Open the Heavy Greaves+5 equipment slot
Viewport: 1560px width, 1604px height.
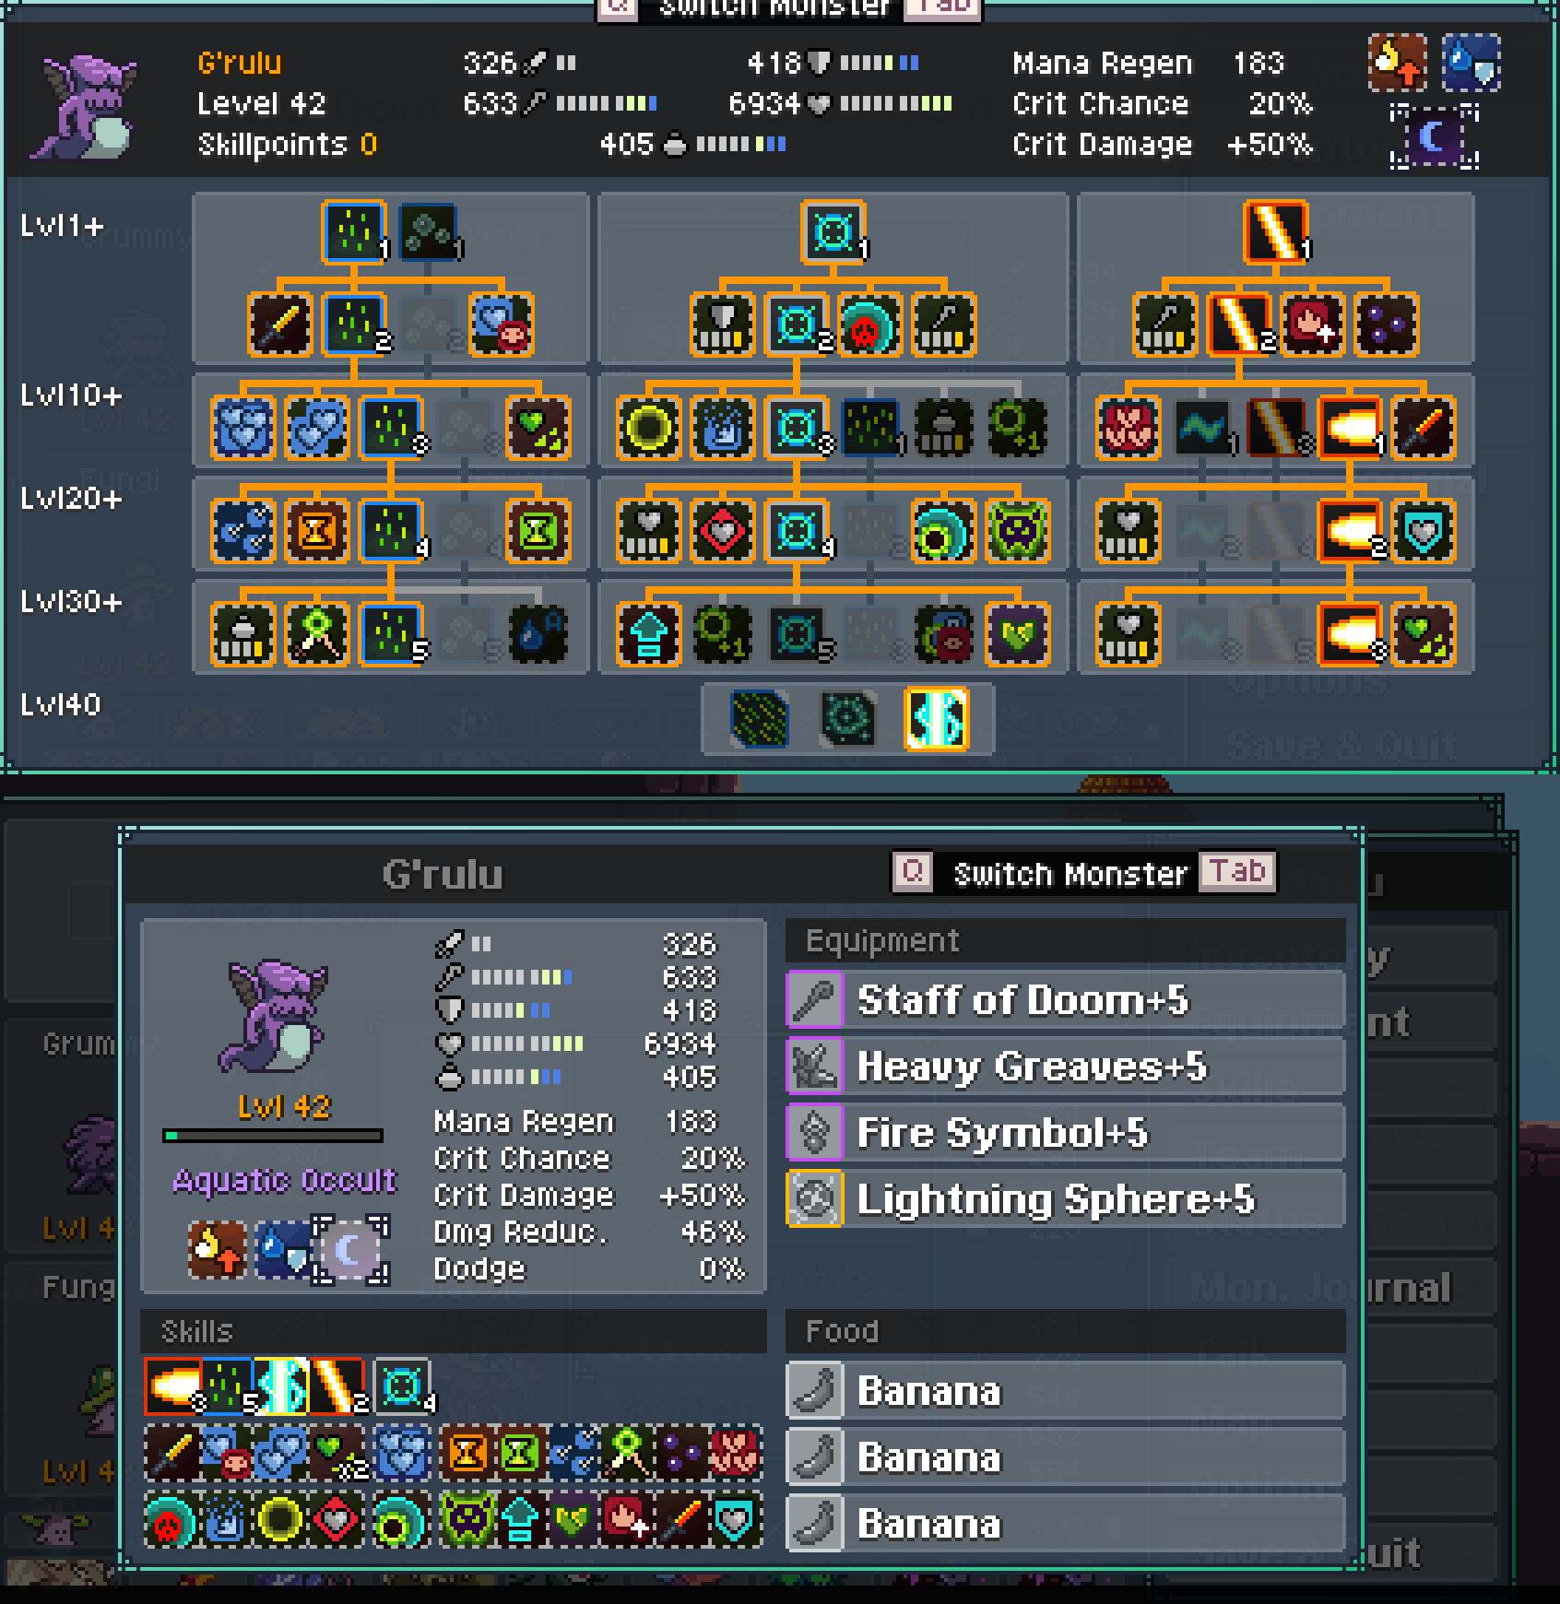(1065, 1067)
